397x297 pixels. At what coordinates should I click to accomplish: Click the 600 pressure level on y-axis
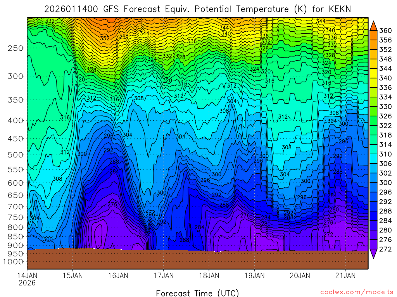pyautogui.click(x=15, y=183)
